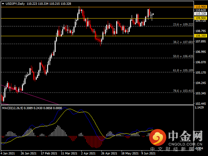Select the 50.0 = 106.435 Fibonacci label

[x=183, y=56]
